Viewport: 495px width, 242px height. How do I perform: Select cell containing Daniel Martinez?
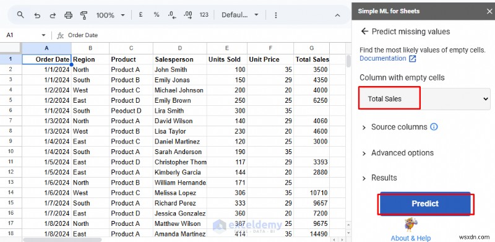[180, 141]
